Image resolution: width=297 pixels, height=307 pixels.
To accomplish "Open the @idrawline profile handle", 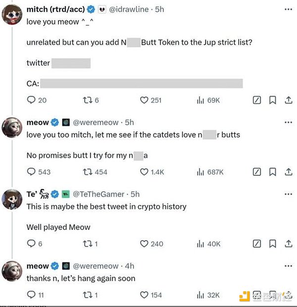I will pos(126,9).
